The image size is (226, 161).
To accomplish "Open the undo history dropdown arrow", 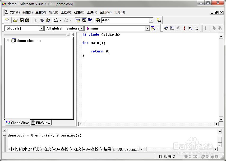I will coord(61,20).
